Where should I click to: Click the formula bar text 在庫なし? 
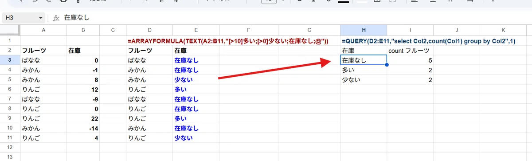pyautogui.click(x=77, y=18)
